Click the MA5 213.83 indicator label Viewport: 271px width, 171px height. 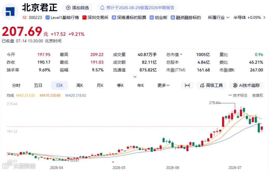[x=26, y=95]
